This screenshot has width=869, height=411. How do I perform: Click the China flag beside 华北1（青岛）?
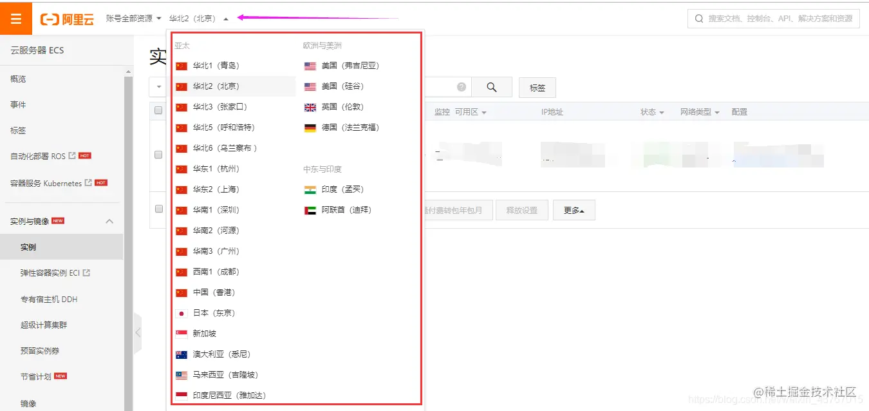click(182, 66)
